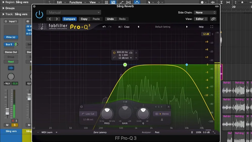The width and height of the screenshot is (252, 142).
Task: Click the resize arrows icon at bottom right
Action: pos(214,132)
